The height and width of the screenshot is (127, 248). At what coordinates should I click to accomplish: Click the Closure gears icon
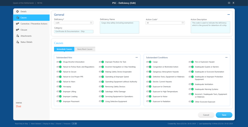17,30
